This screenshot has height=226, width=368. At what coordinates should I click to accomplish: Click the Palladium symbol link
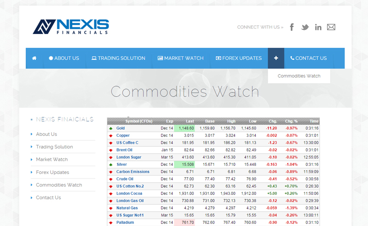click(125, 223)
